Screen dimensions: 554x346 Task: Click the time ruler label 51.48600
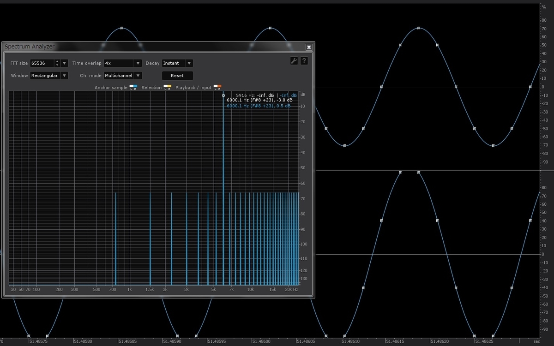click(262, 341)
